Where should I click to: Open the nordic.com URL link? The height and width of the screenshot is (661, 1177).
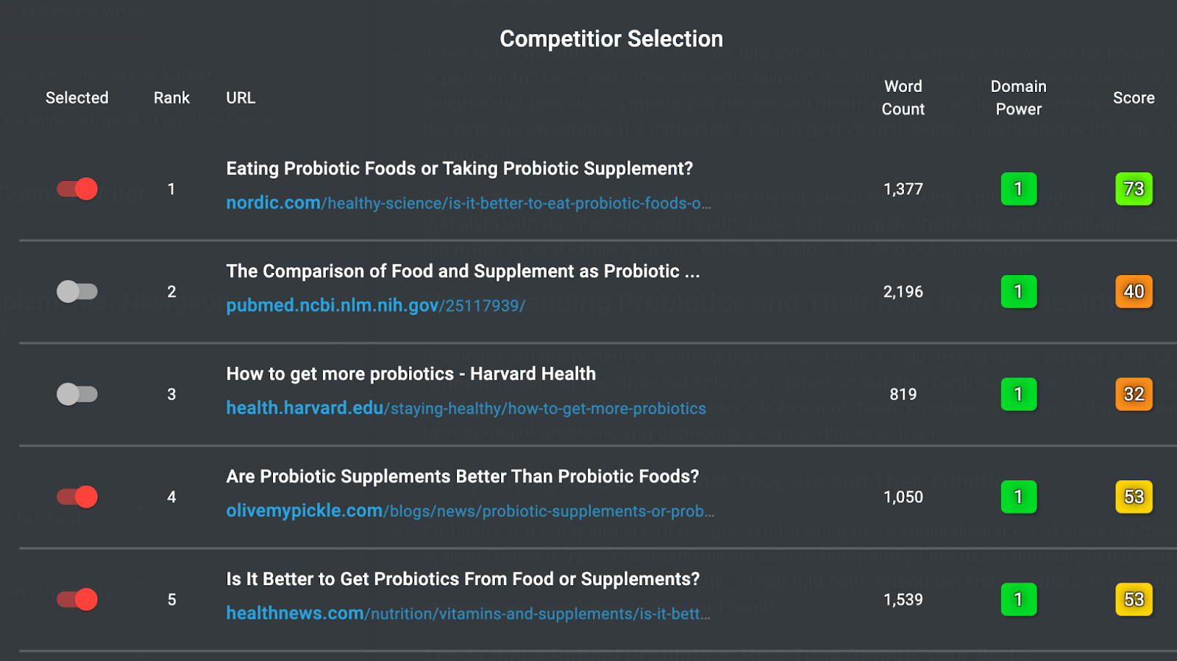(469, 203)
